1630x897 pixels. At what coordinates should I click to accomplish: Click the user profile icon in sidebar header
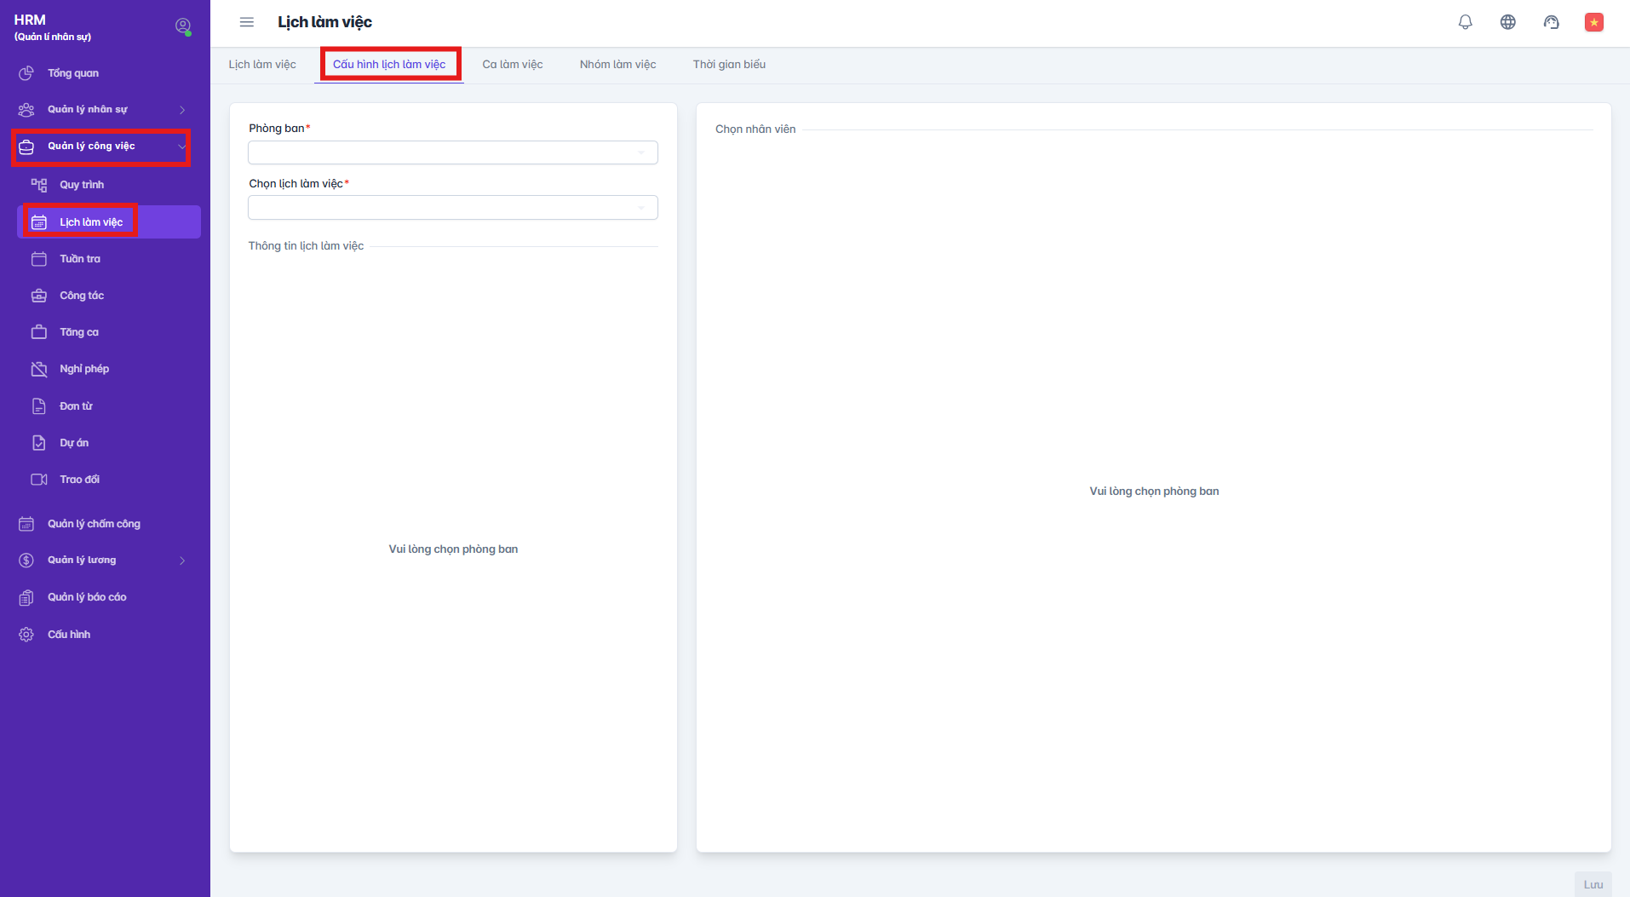[182, 26]
